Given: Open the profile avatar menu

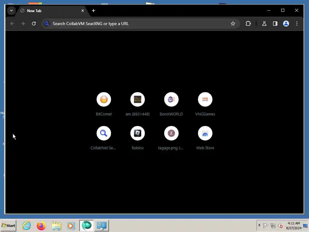Looking at the screenshot, I should pos(286,24).
